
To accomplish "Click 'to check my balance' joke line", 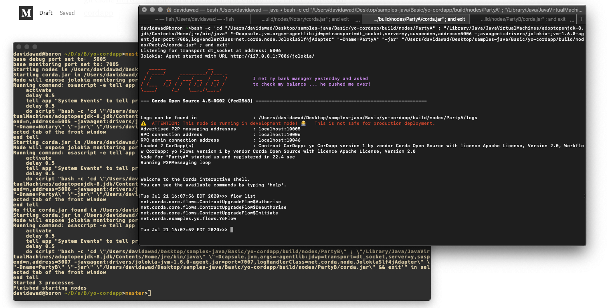I will (312, 84).
